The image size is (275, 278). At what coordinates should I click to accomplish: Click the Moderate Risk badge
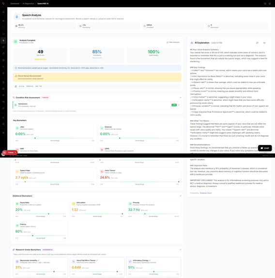[x=40, y=59]
